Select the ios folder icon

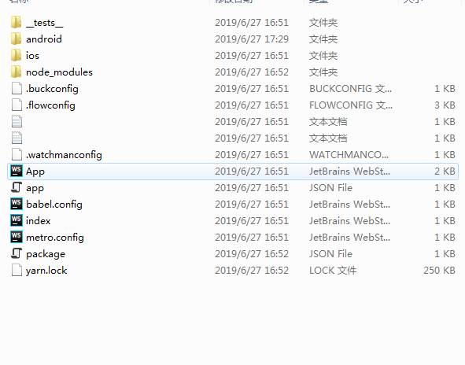point(16,56)
